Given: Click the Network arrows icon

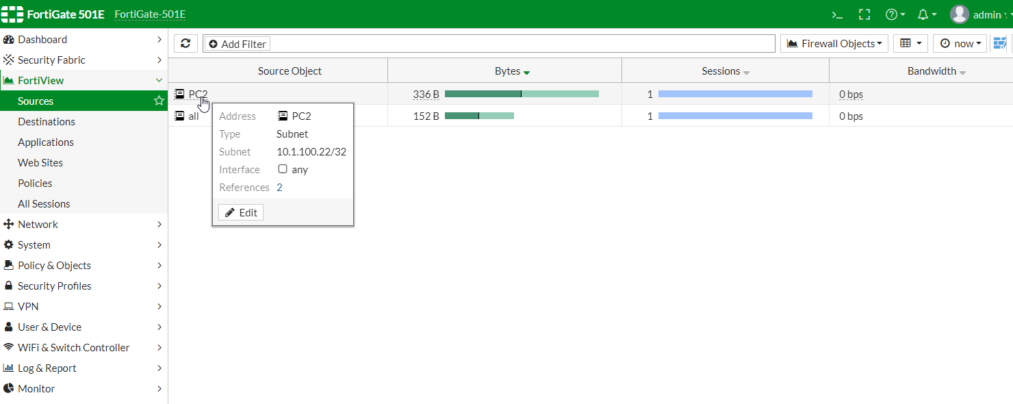Looking at the screenshot, I should click(x=9, y=225).
